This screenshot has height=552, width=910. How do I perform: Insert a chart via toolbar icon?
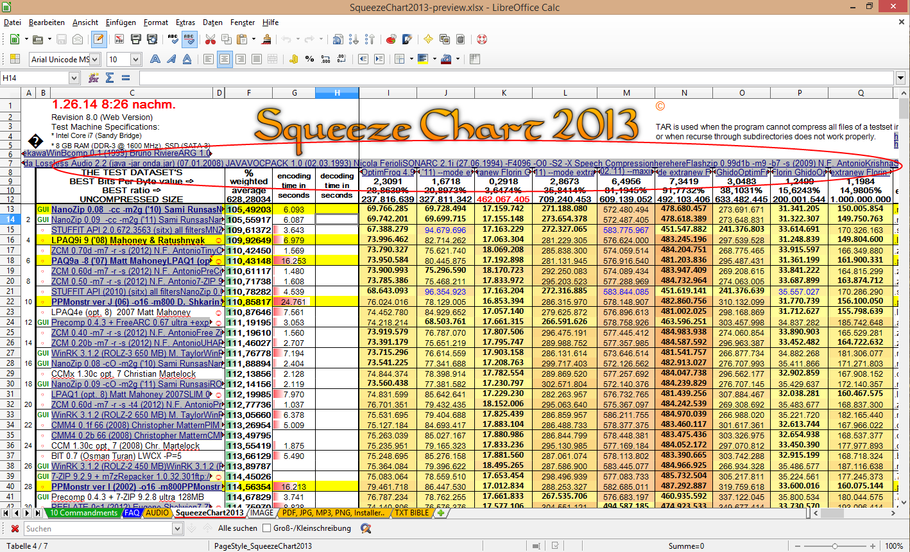click(x=391, y=39)
